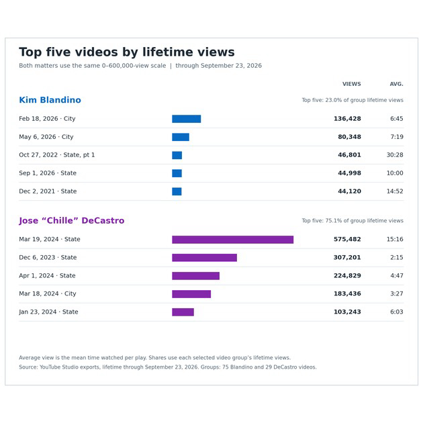This screenshot has width=423, height=423.
Task: Click the title 'Top five videos by lifetime views'
Action: click(127, 52)
